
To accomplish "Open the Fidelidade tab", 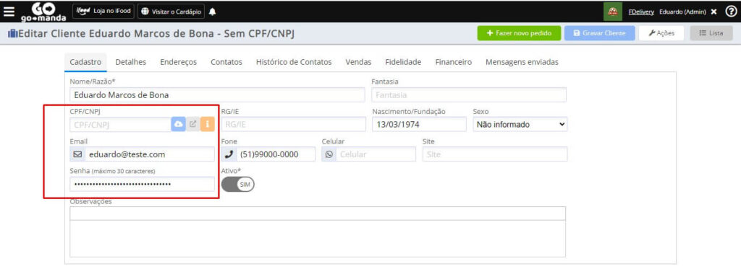I will tap(403, 62).
